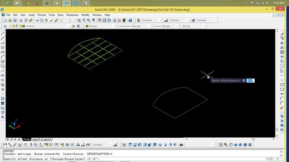Open the Standard dropdown in bottom Dimension toolbar
The width and height of the screenshot is (289, 162).
tap(102, 145)
